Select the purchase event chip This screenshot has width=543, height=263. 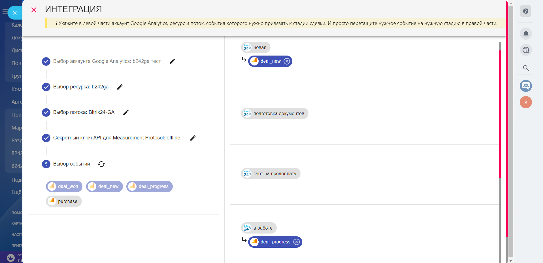click(x=64, y=201)
